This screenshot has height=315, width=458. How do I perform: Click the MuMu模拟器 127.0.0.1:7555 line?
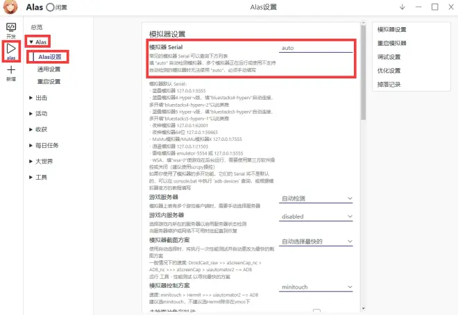[196, 139]
